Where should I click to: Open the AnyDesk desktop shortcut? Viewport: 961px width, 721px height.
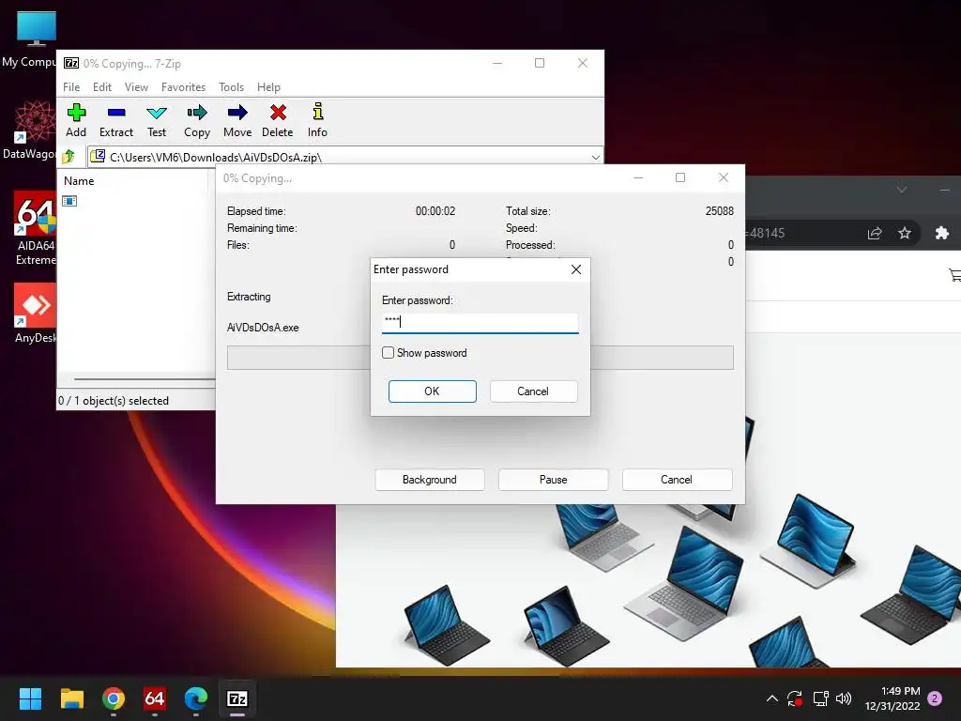point(36,313)
